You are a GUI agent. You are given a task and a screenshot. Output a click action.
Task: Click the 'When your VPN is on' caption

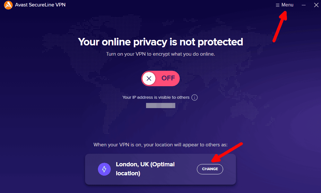pos(160,145)
